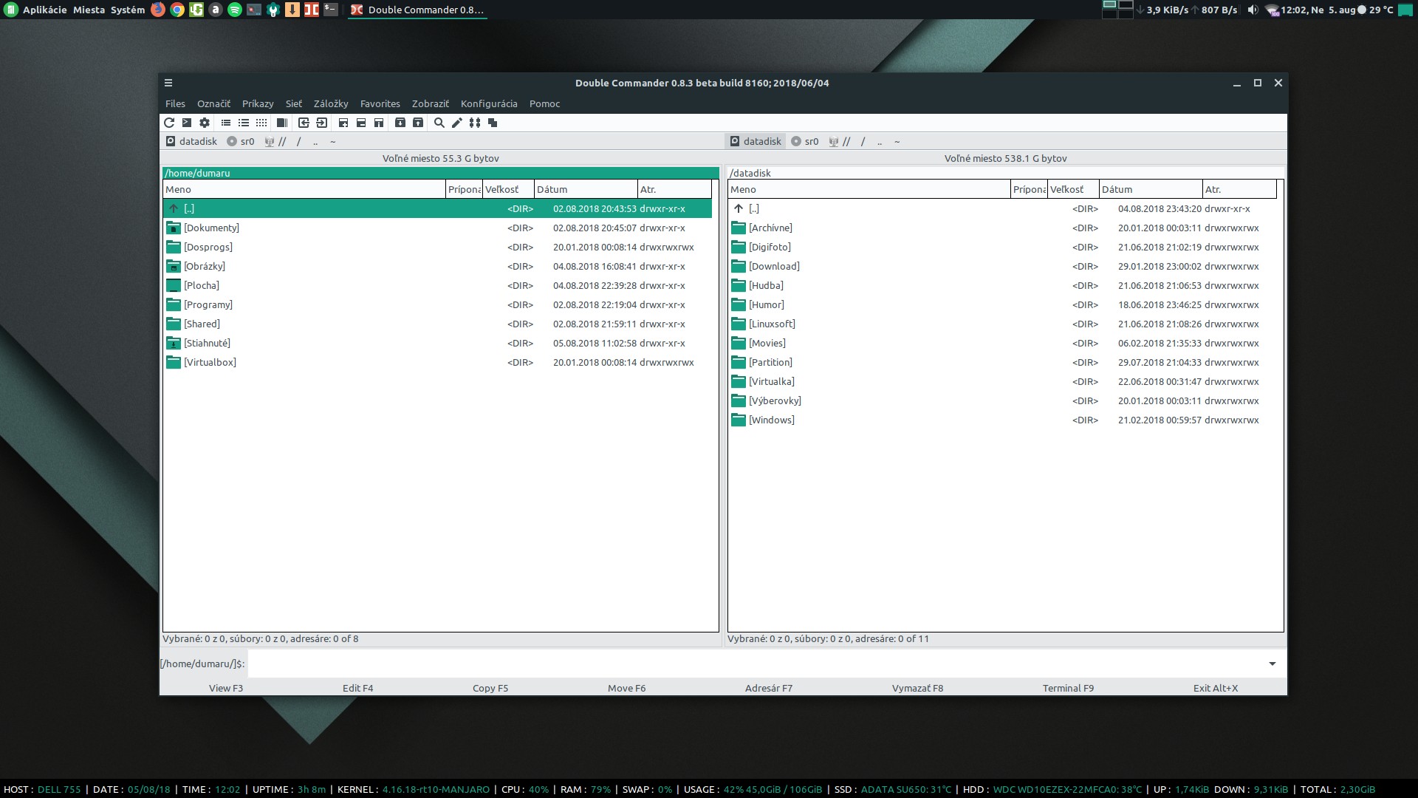Sort right panel by Atr. column
1418x798 pixels.
pyautogui.click(x=1239, y=189)
